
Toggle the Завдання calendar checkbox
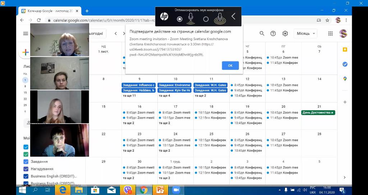[26, 162]
